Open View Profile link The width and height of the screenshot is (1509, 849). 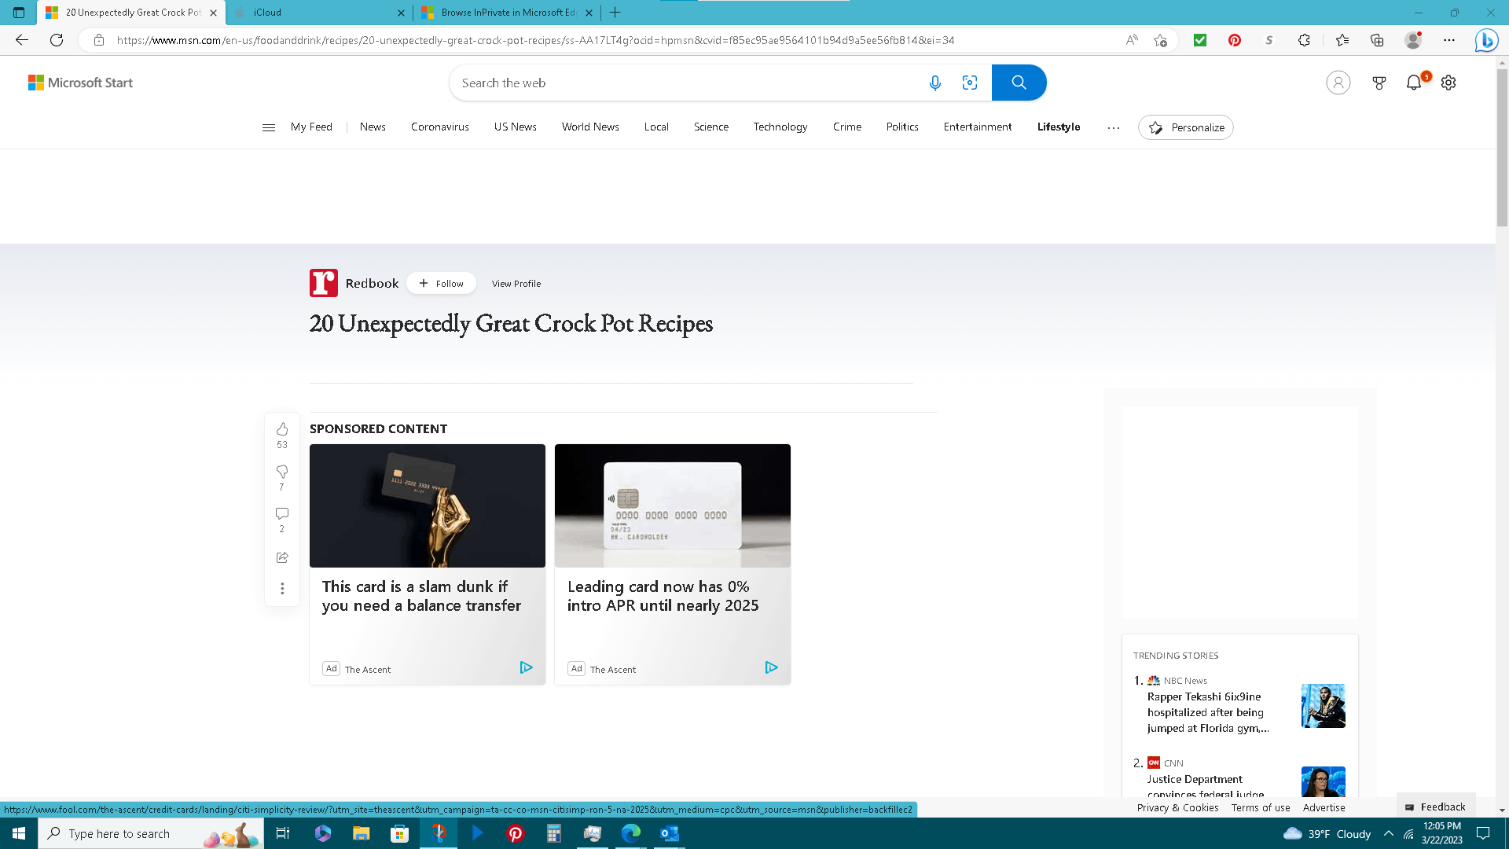[516, 284]
